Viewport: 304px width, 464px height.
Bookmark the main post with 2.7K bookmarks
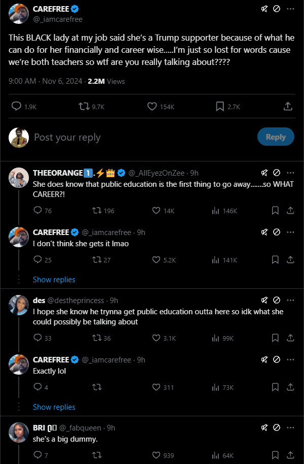(220, 107)
